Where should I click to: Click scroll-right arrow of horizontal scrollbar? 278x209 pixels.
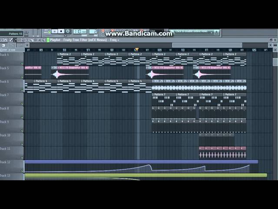coord(271,45)
